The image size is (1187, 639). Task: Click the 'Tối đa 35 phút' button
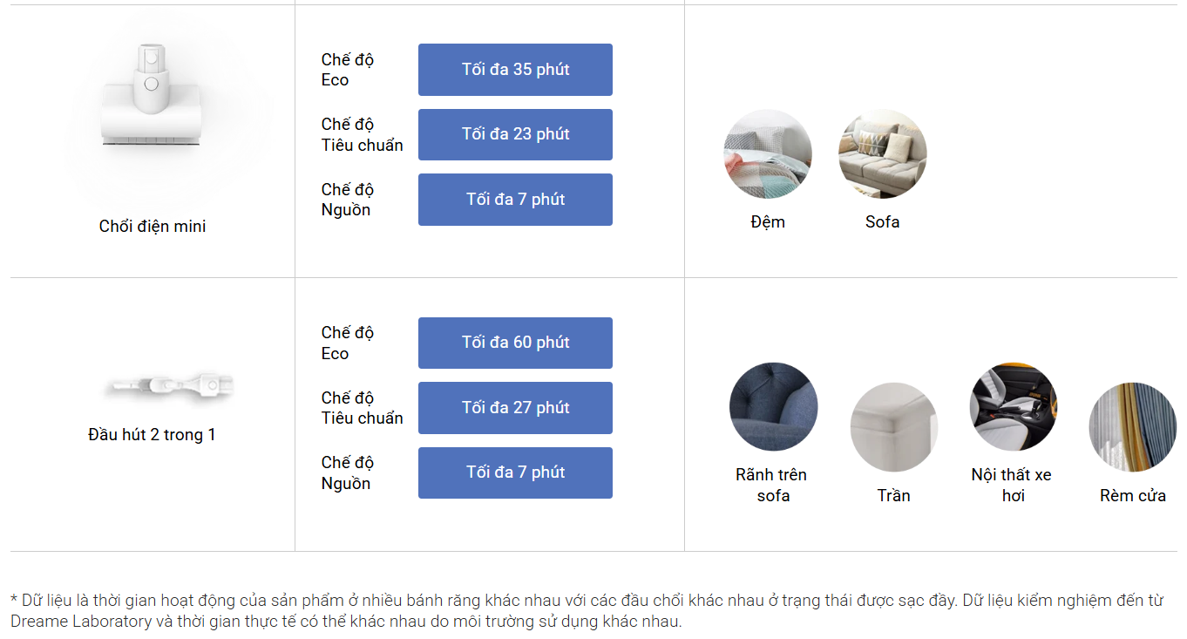tap(515, 70)
